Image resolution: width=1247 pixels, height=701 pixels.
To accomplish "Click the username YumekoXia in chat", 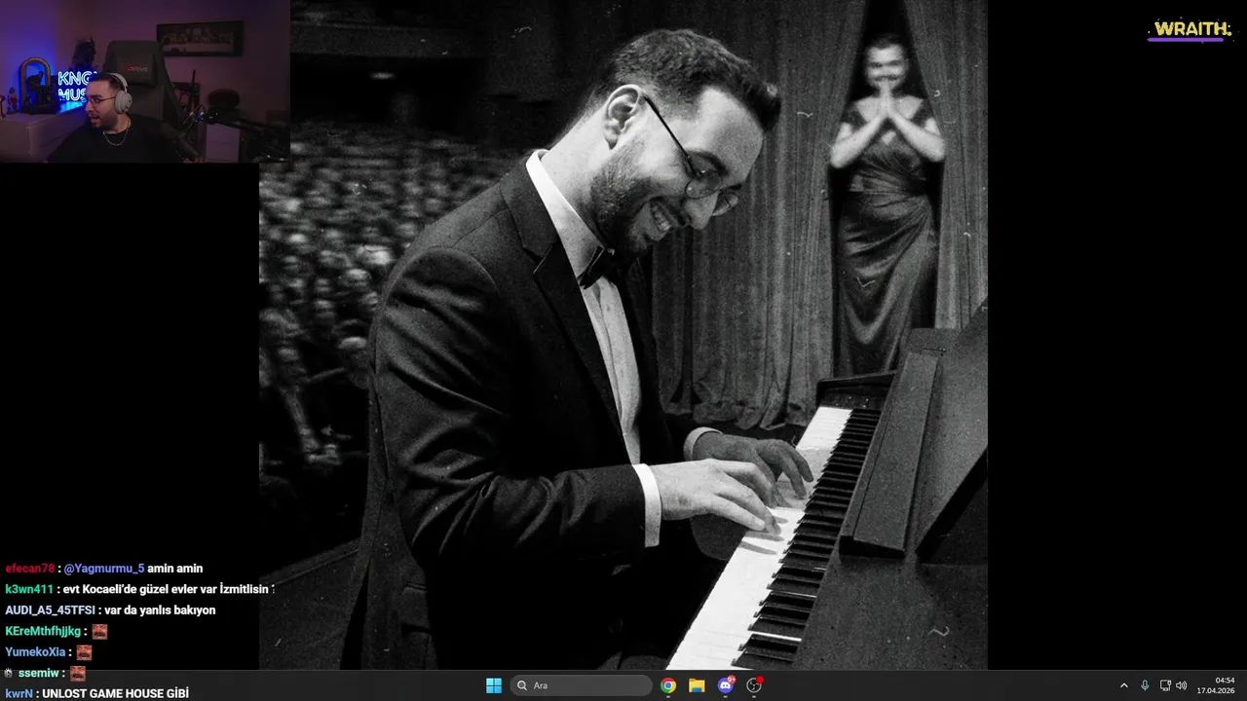I will click(x=35, y=652).
